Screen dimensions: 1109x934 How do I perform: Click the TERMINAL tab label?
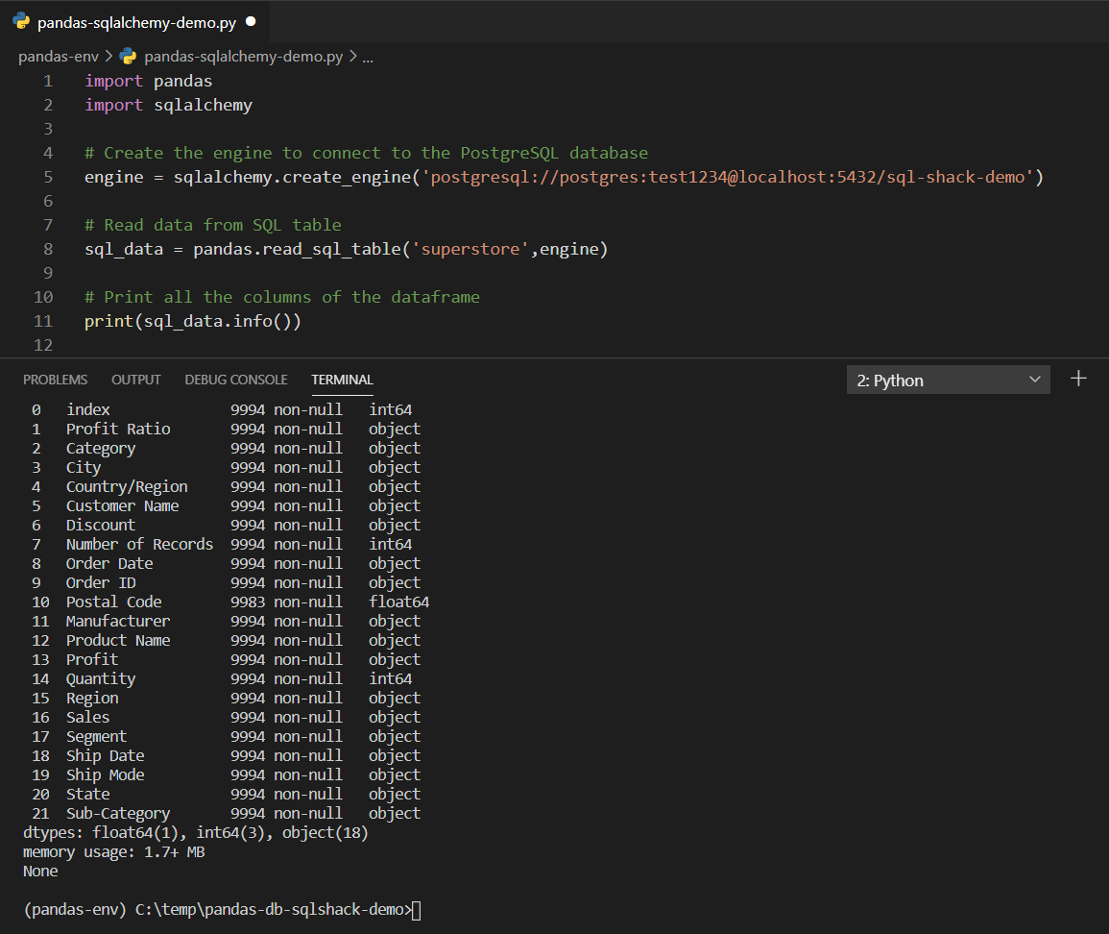tap(342, 380)
